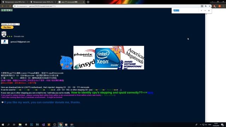The image size is (226, 127).
Task: Switch to the ASUS motherboards tab
Action: pyautogui.click(x=43, y=2)
